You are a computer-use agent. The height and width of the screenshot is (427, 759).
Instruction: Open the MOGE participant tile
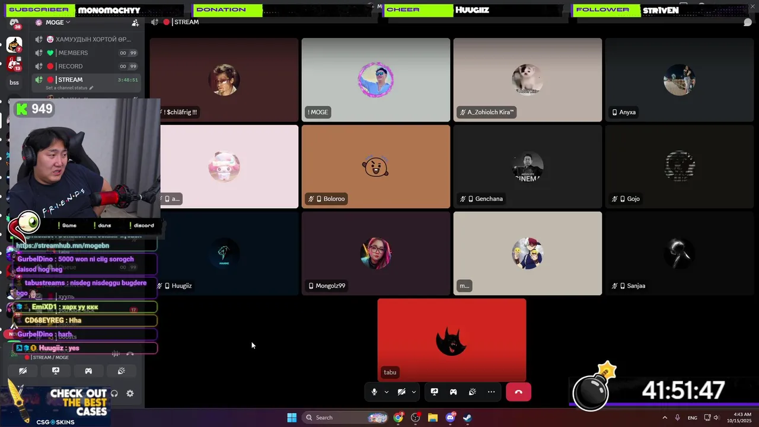(x=376, y=80)
